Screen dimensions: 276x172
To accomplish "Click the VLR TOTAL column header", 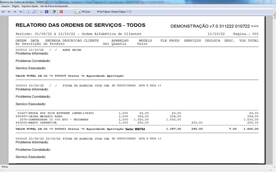I will [249, 41].
